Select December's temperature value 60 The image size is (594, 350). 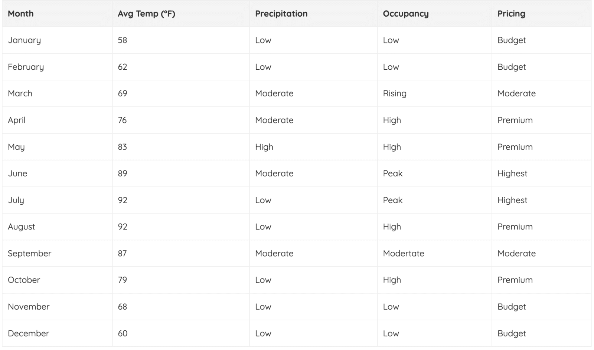pos(123,333)
